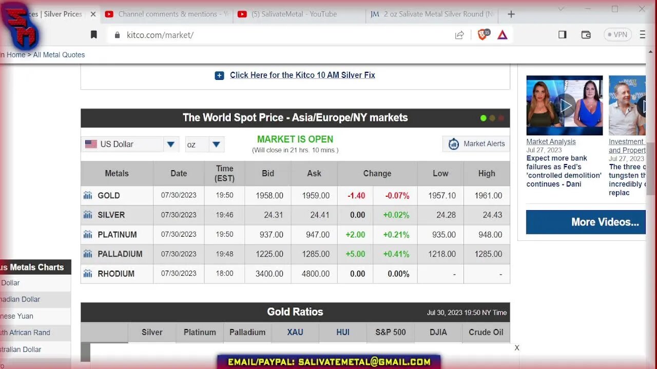
Task: Click the GOLD metal name
Action: (109, 196)
